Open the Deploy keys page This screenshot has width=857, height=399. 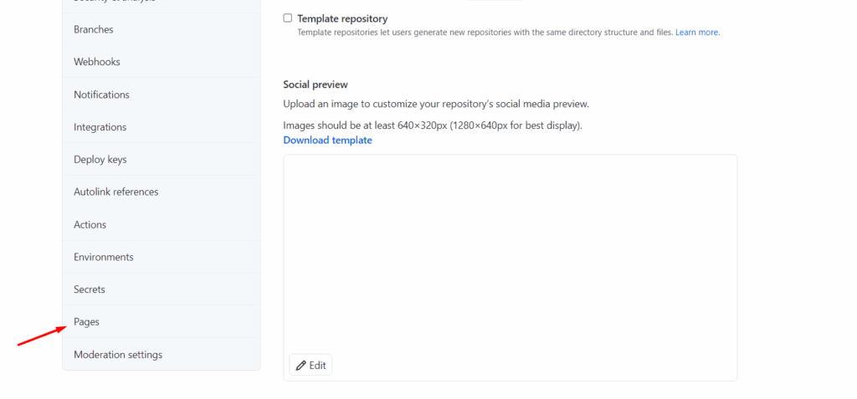pos(162,160)
